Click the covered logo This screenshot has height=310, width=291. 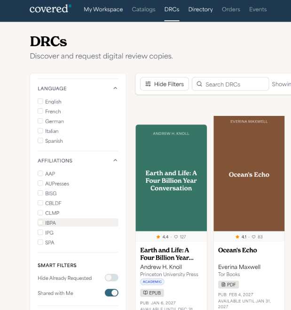(50, 9)
